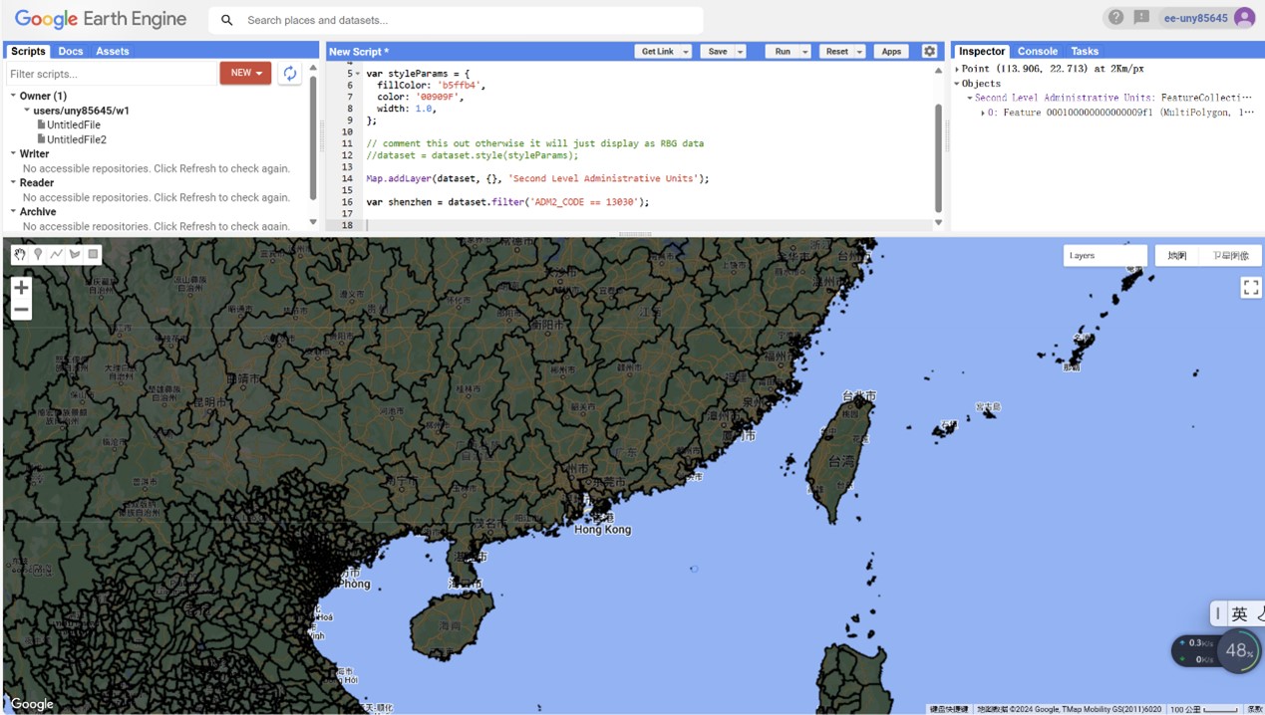Select the pan hand tool on map
Screen dimensions: 1265x715
(x=20, y=255)
